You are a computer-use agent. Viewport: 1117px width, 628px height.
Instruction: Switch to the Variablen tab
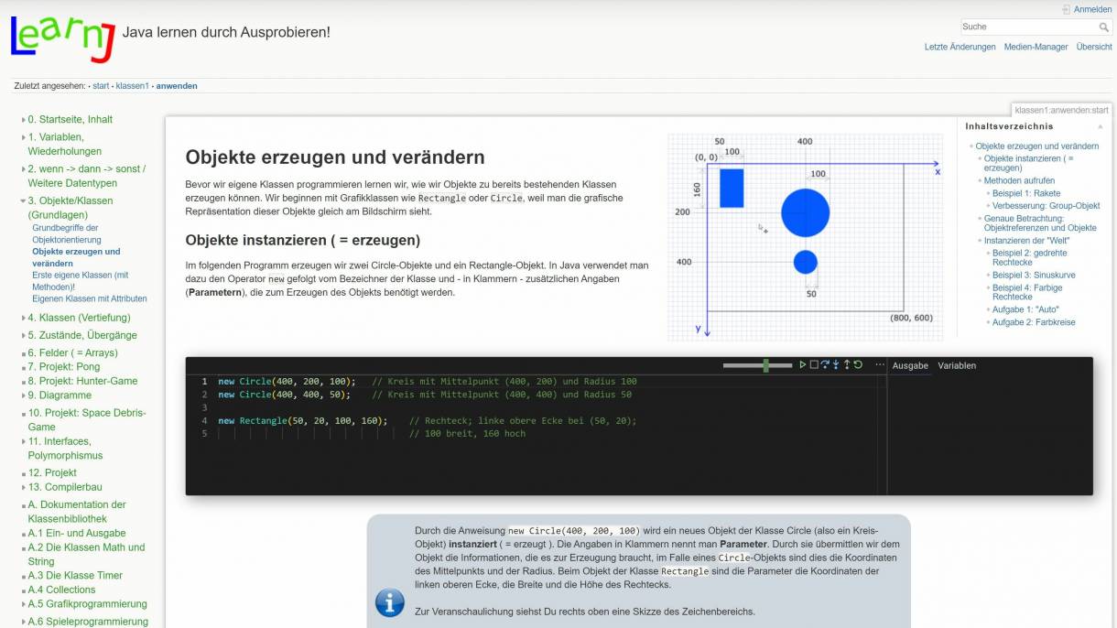(956, 365)
